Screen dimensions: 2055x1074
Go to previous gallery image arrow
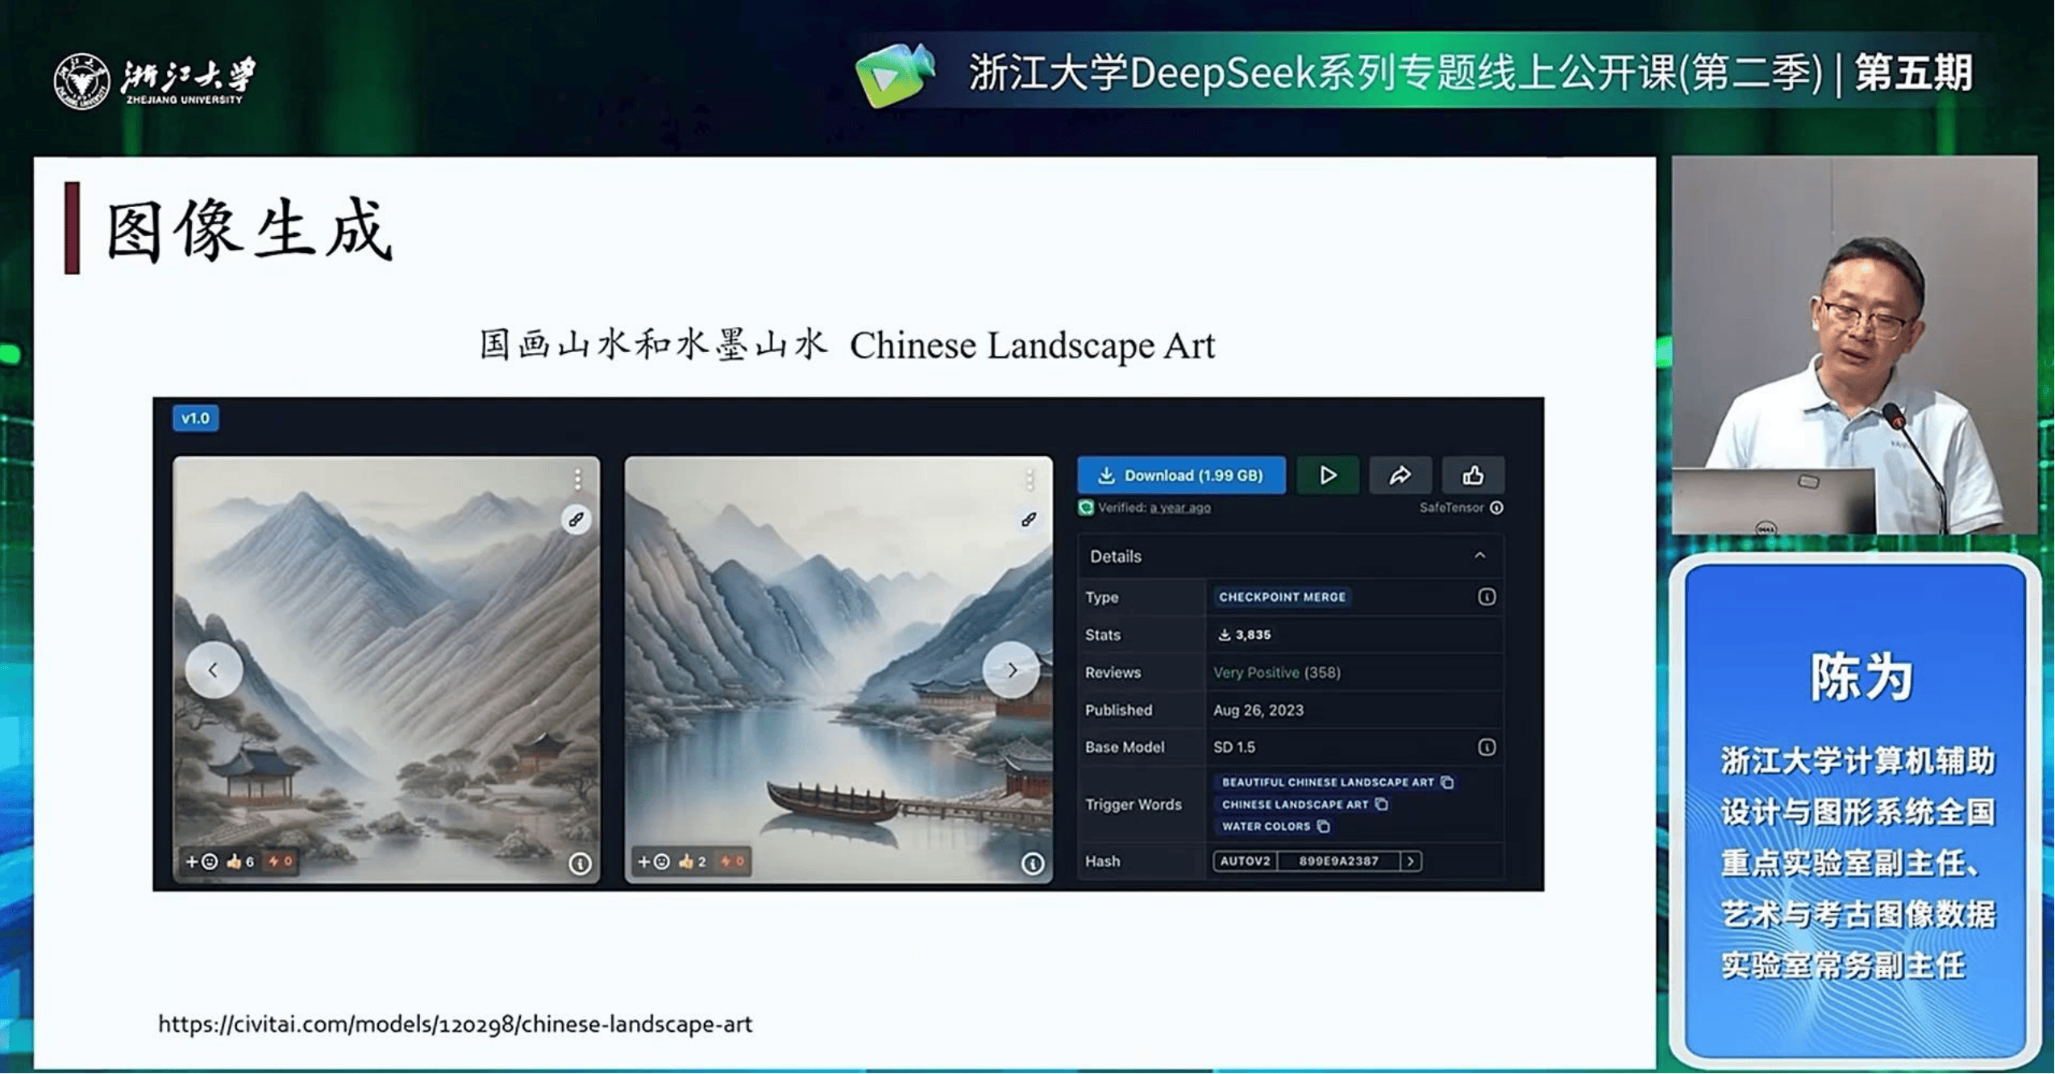click(x=213, y=670)
